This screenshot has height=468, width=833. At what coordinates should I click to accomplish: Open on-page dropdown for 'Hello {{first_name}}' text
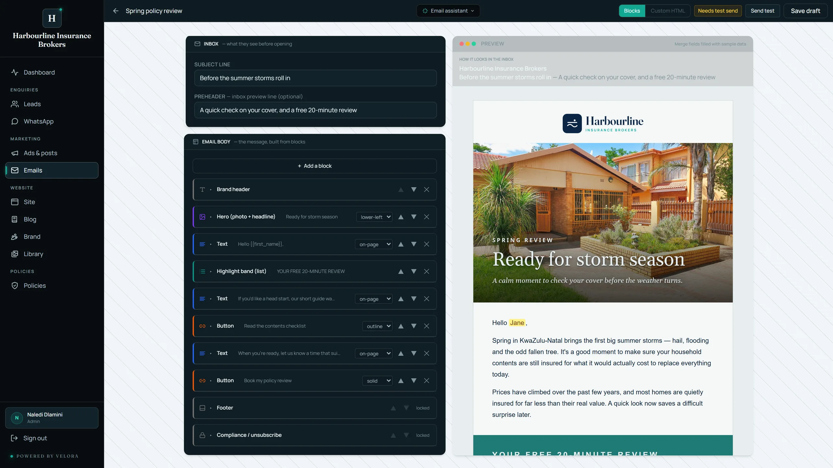pos(374,244)
